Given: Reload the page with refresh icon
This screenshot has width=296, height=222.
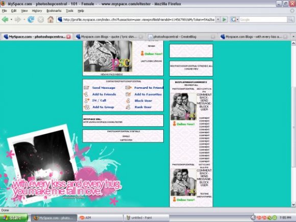Looking at the screenshot, I should click(x=31, y=19).
